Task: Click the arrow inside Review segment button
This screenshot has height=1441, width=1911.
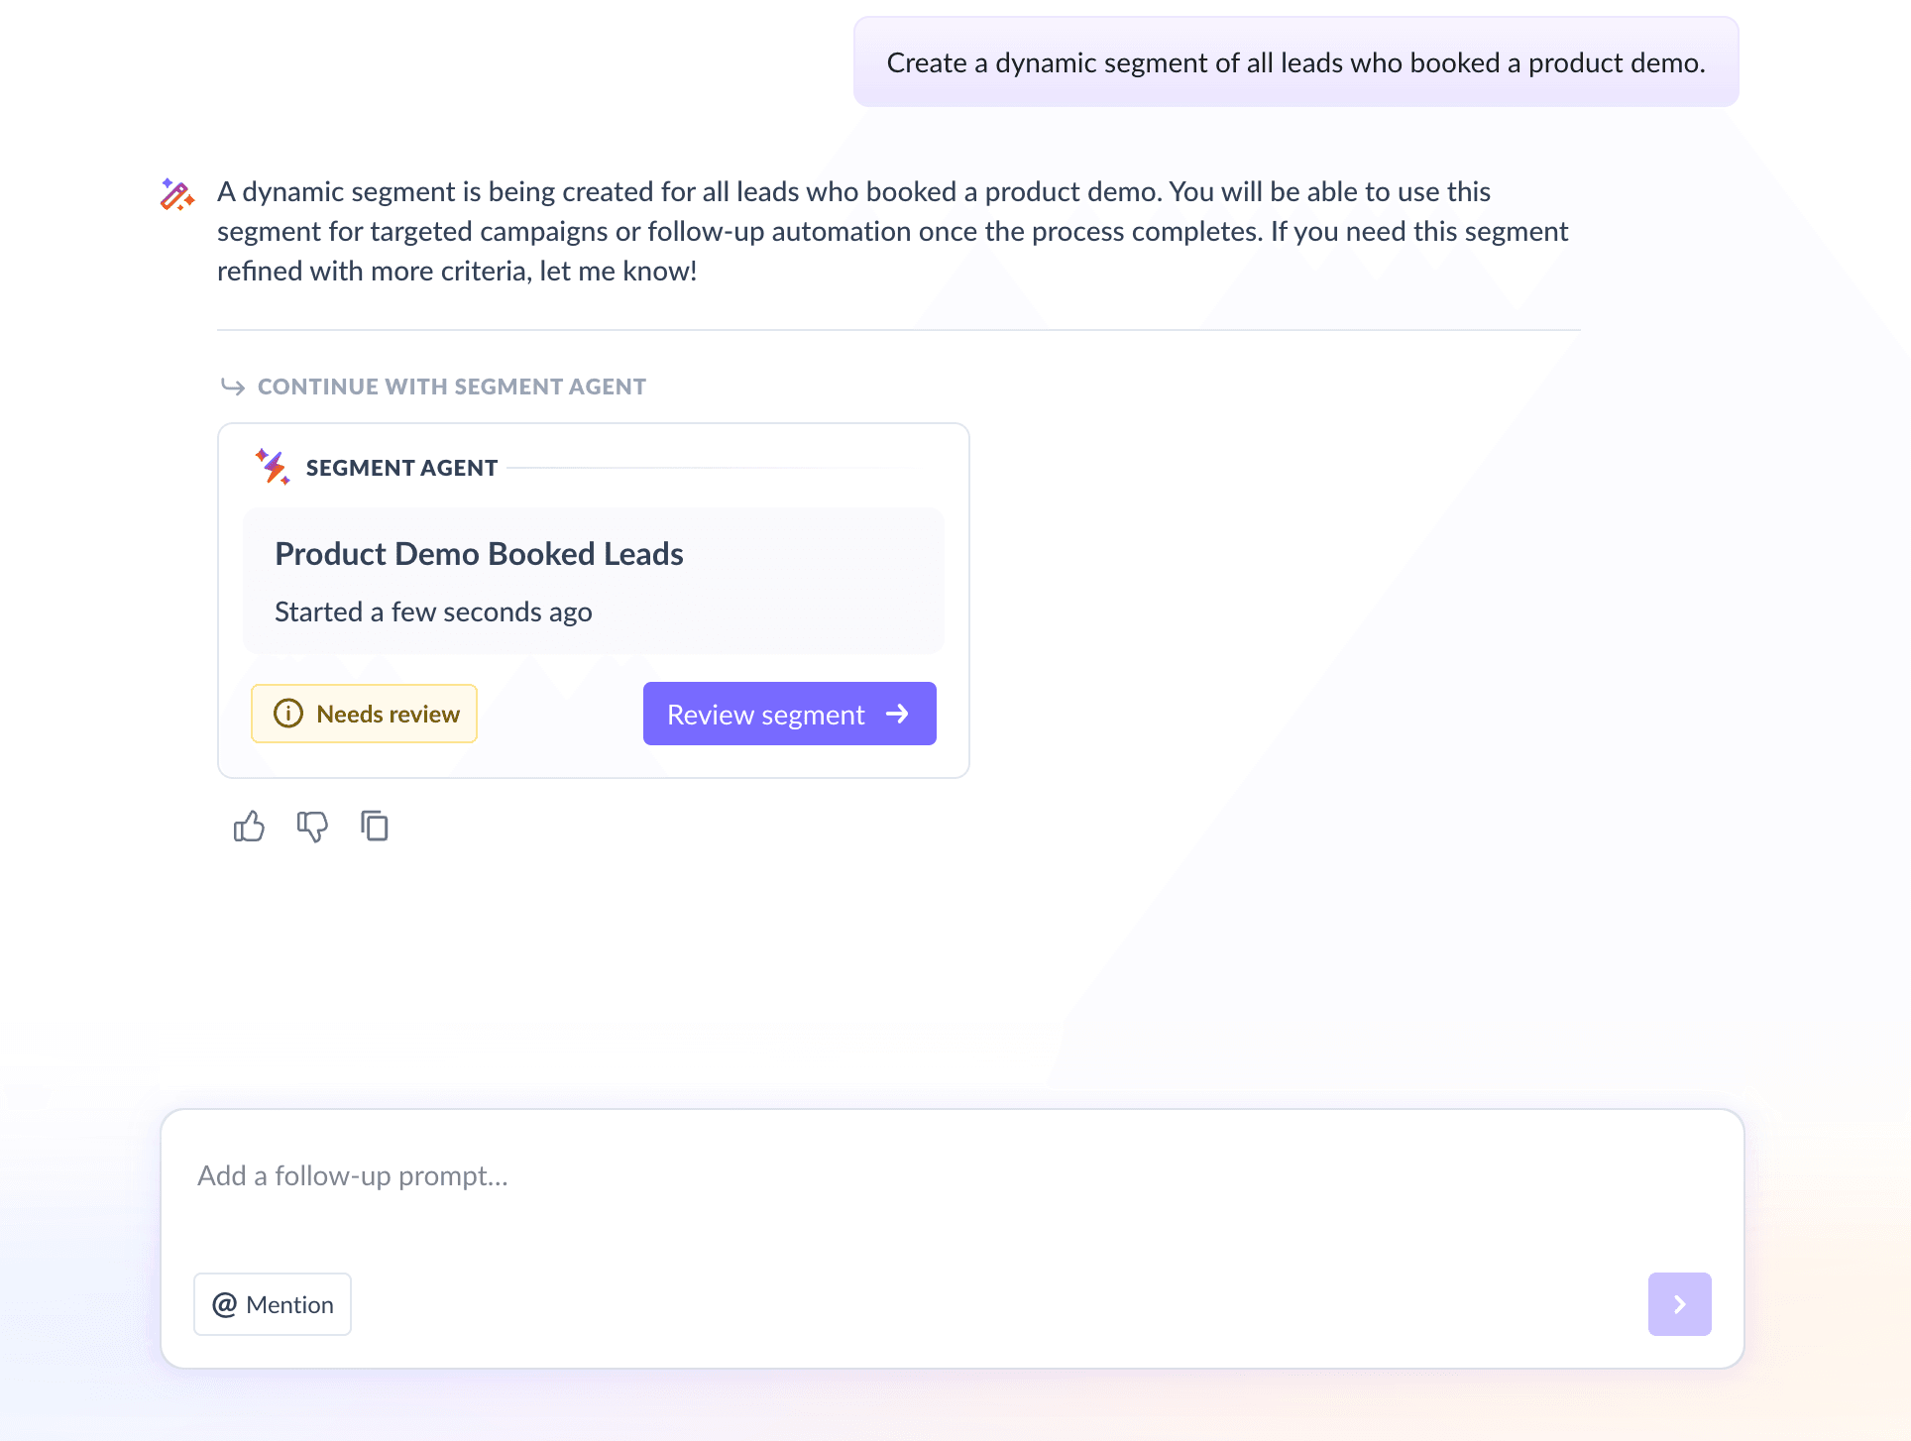Action: pyautogui.click(x=898, y=714)
